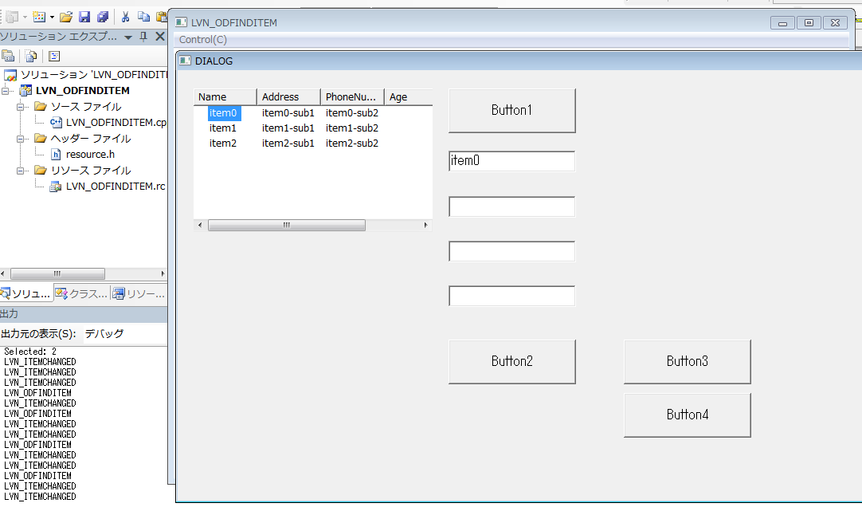Collapse the リソース ファイル folder
The height and width of the screenshot is (511, 862).
point(21,171)
